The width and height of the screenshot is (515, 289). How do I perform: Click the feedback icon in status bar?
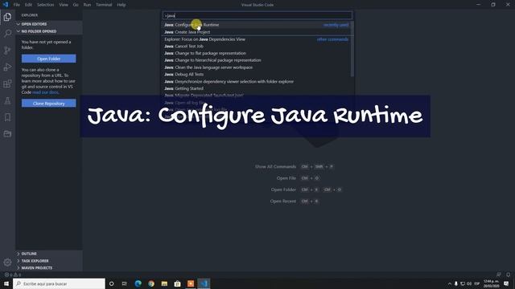[499, 275]
